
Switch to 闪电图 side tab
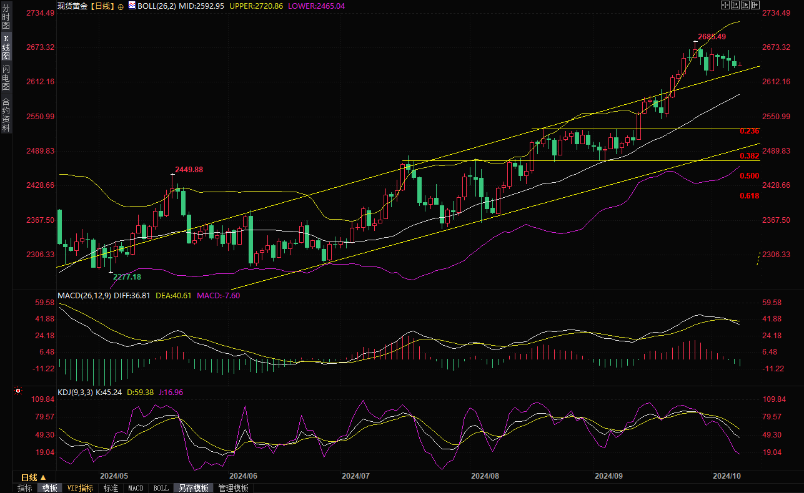(6, 79)
